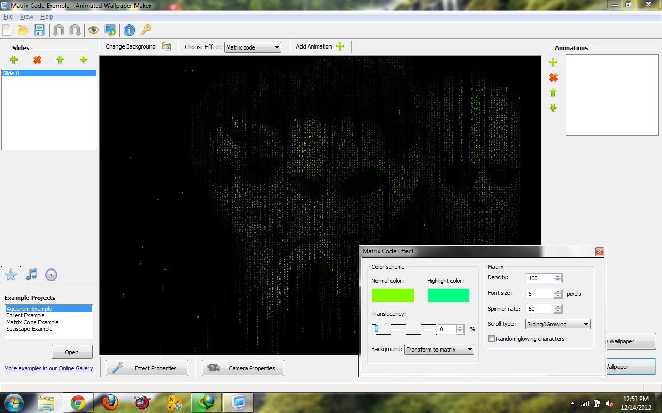The width and height of the screenshot is (662, 413).
Task: Click More examples in our Online Gallery
Action: [49, 368]
